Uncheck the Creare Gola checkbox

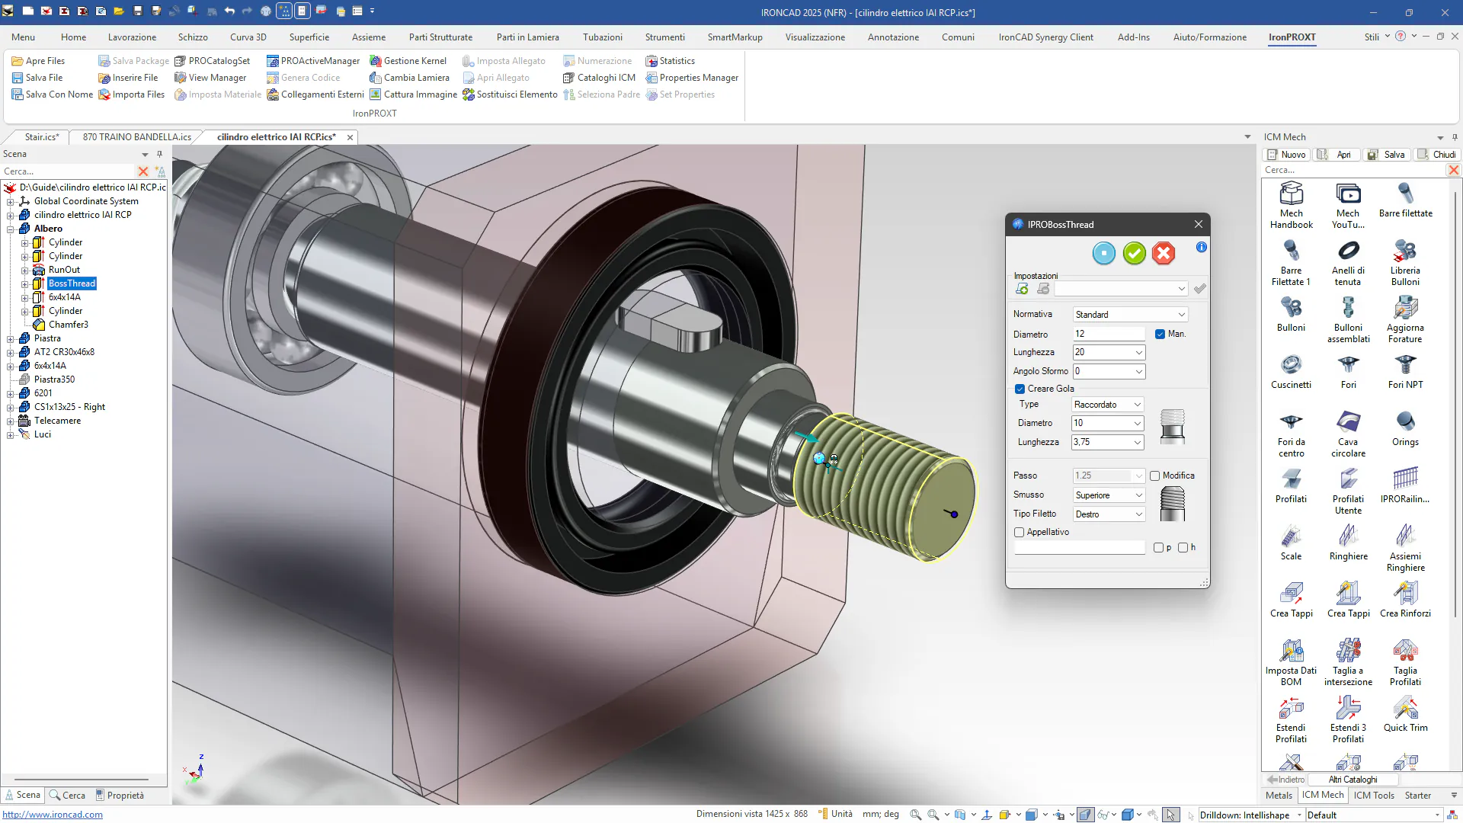pyautogui.click(x=1020, y=389)
